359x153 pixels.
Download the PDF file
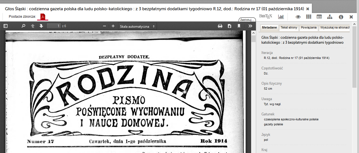[230, 26]
